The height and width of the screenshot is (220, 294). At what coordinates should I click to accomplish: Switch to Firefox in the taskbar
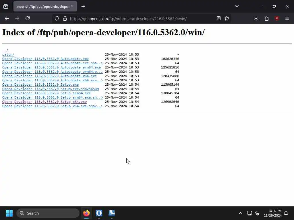[x=86, y=213]
